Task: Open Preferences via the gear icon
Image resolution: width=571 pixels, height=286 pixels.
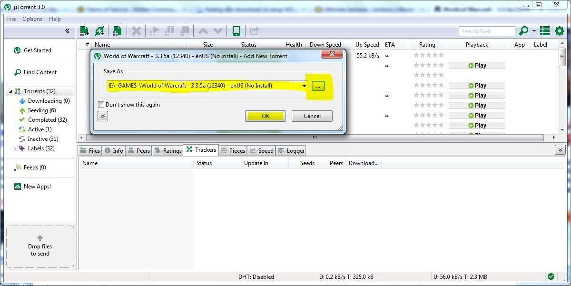Action: click(x=560, y=31)
